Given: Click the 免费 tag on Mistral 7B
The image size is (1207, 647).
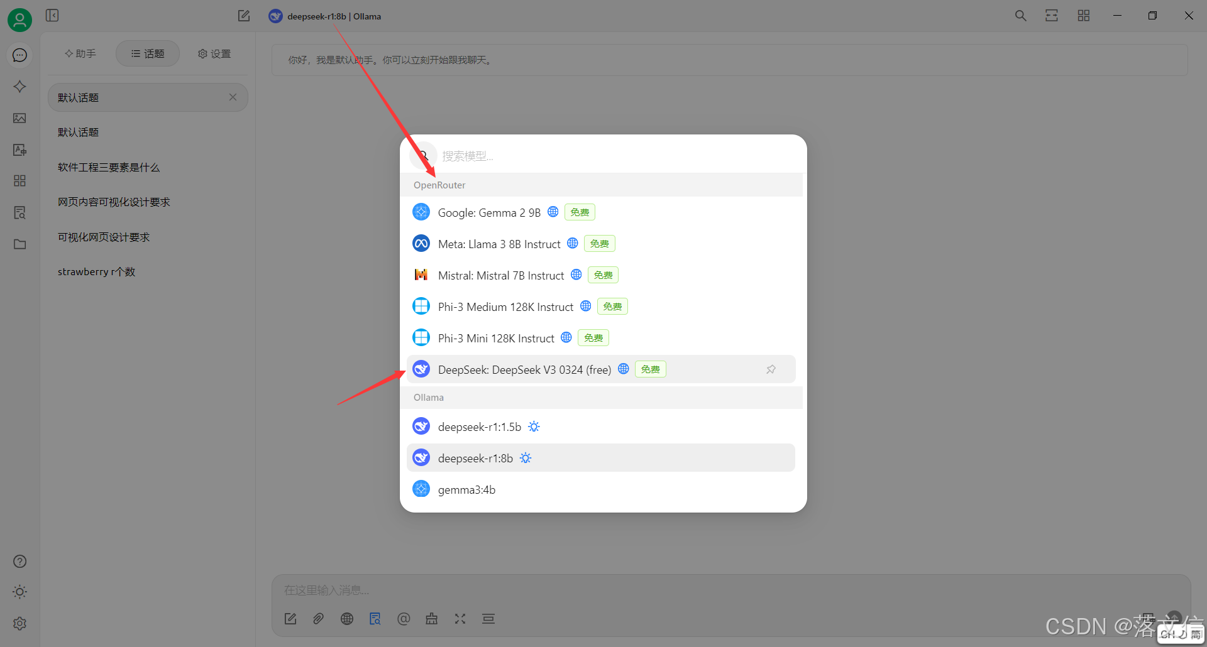Looking at the screenshot, I should tap(603, 275).
